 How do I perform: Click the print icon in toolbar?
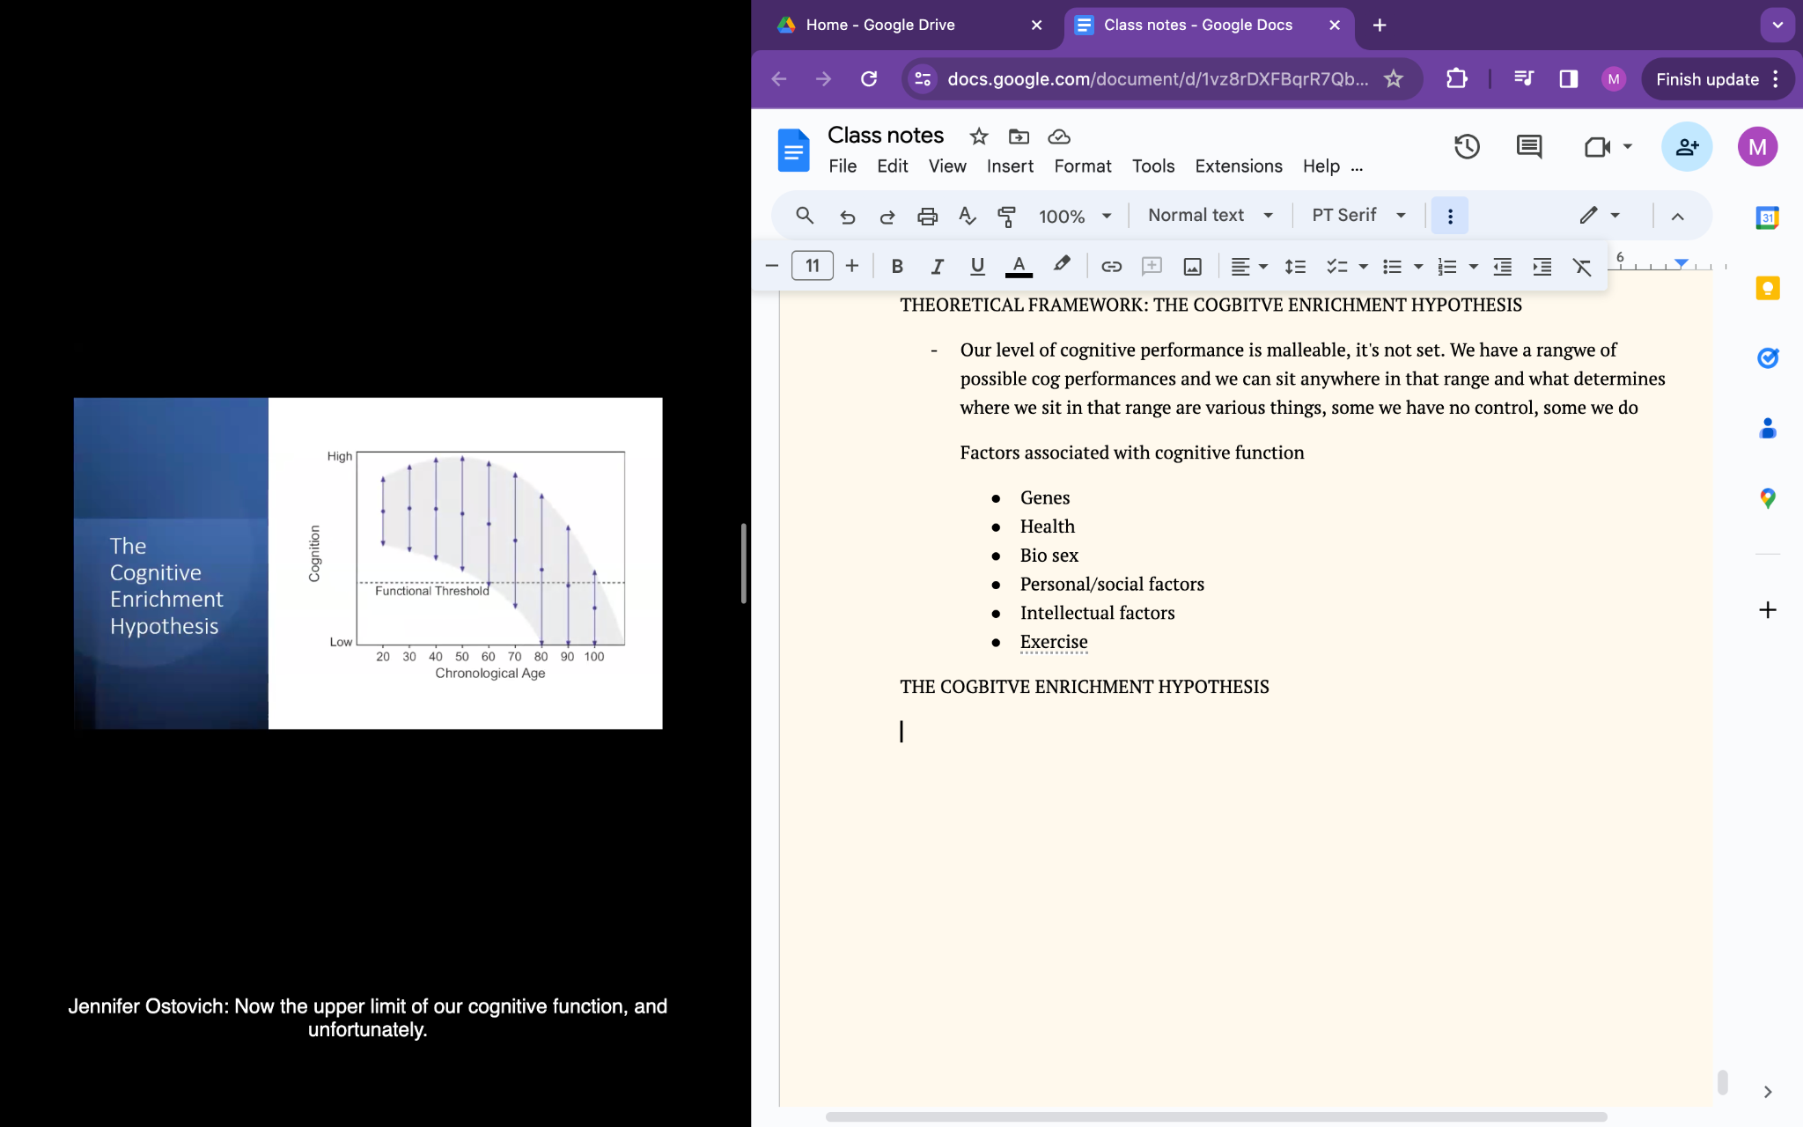point(927,216)
